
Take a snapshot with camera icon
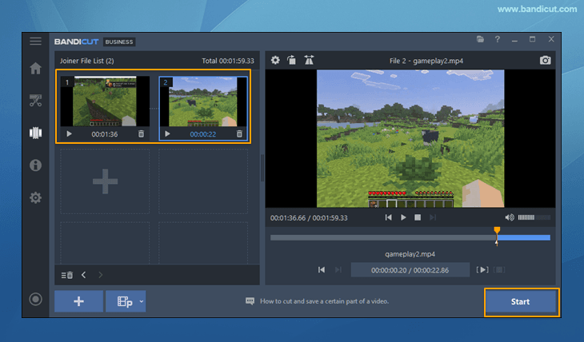pos(546,60)
